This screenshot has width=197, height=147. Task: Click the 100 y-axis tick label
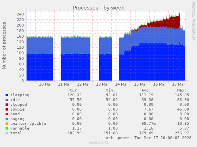pyautogui.click(x=20, y=53)
